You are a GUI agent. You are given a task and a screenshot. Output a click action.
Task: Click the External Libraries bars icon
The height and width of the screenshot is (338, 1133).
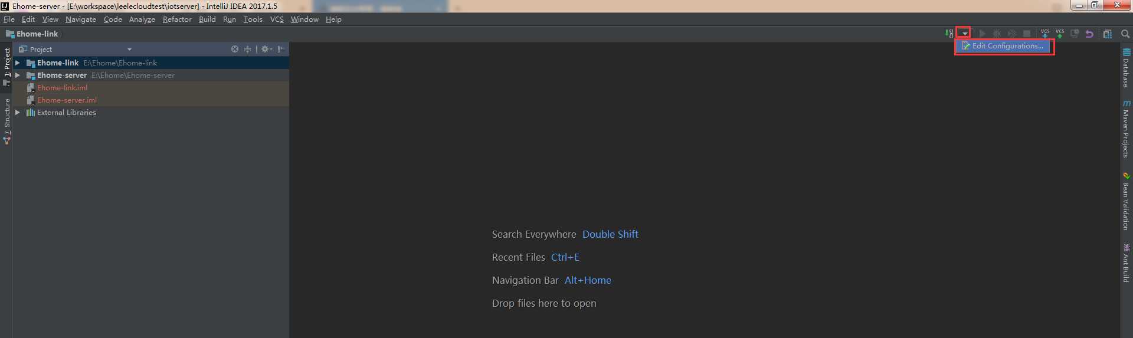click(x=31, y=112)
